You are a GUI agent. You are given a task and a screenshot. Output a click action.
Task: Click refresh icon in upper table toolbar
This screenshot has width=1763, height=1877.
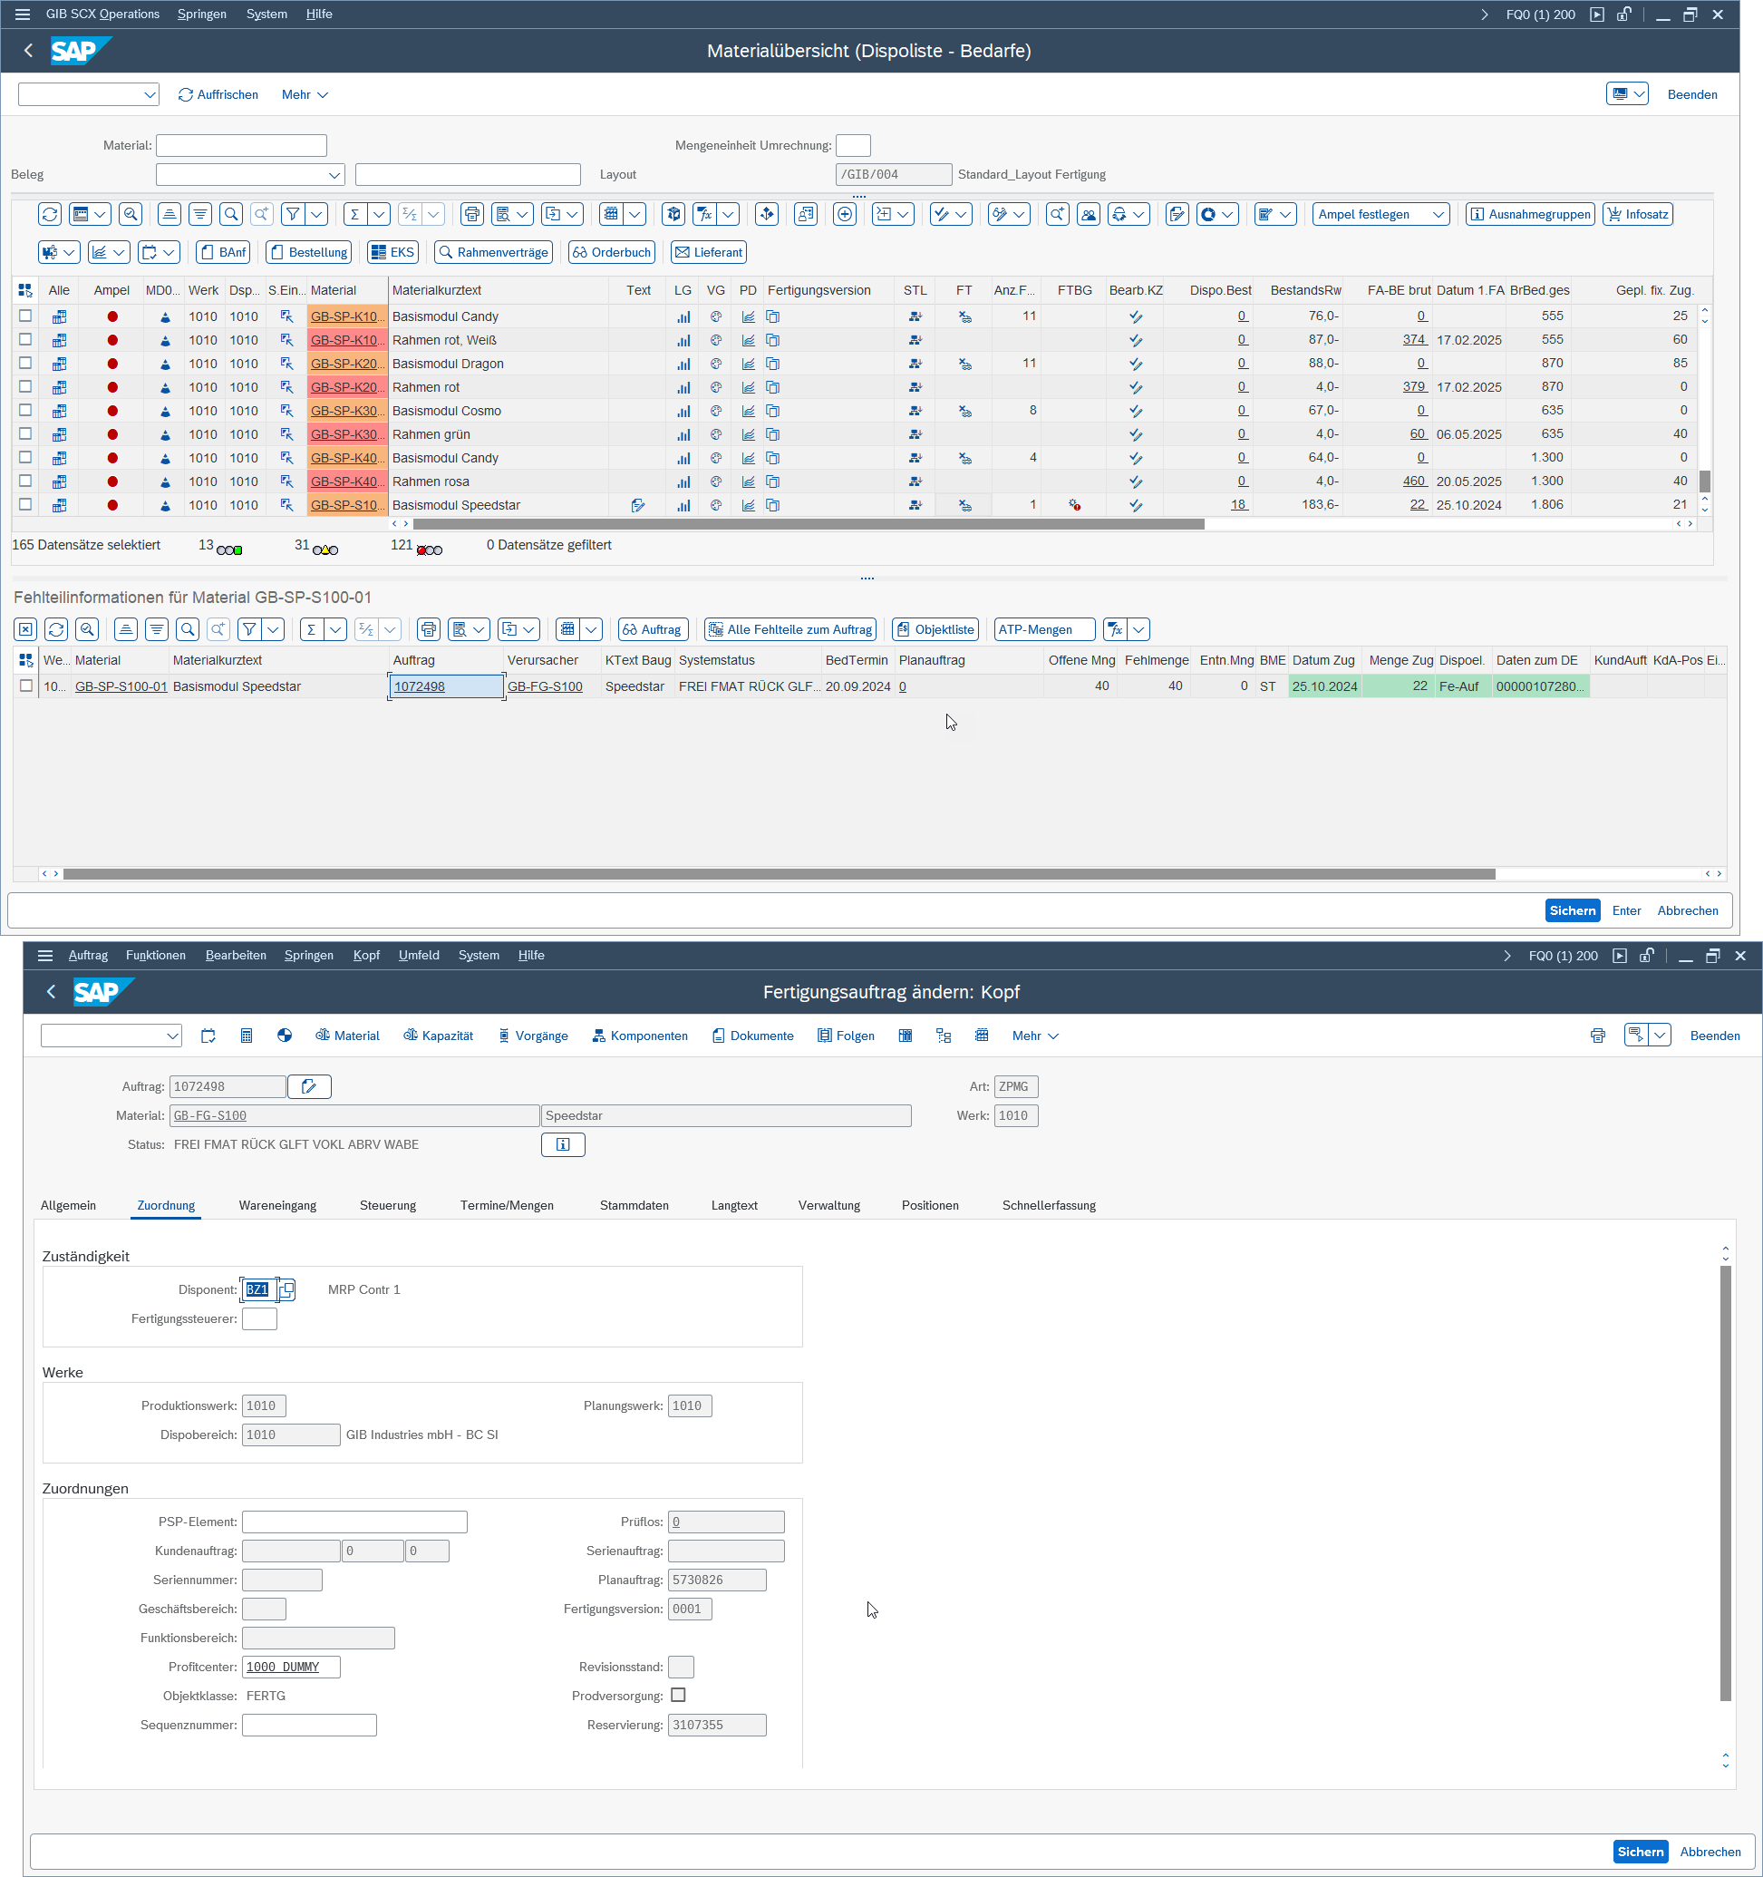tap(50, 214)
